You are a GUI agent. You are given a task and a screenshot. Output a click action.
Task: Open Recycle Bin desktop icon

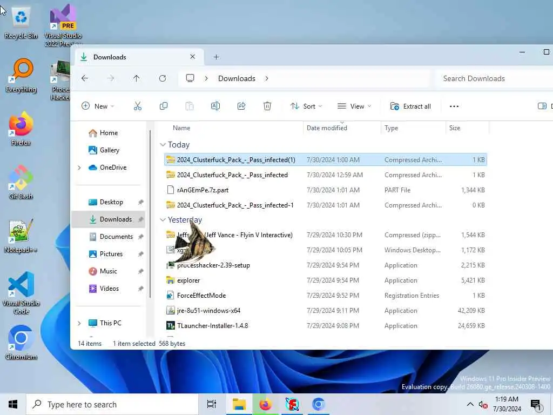coord(21,23)
